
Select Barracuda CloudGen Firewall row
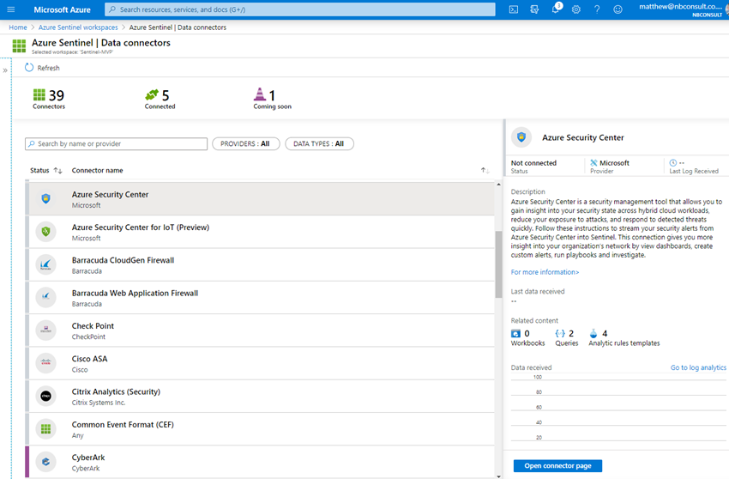point(259,265)
